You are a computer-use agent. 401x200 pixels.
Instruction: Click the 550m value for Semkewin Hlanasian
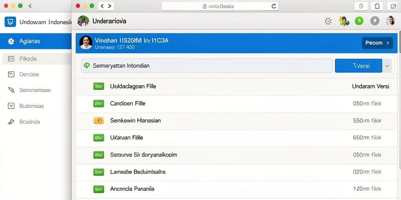click(367, 121)
